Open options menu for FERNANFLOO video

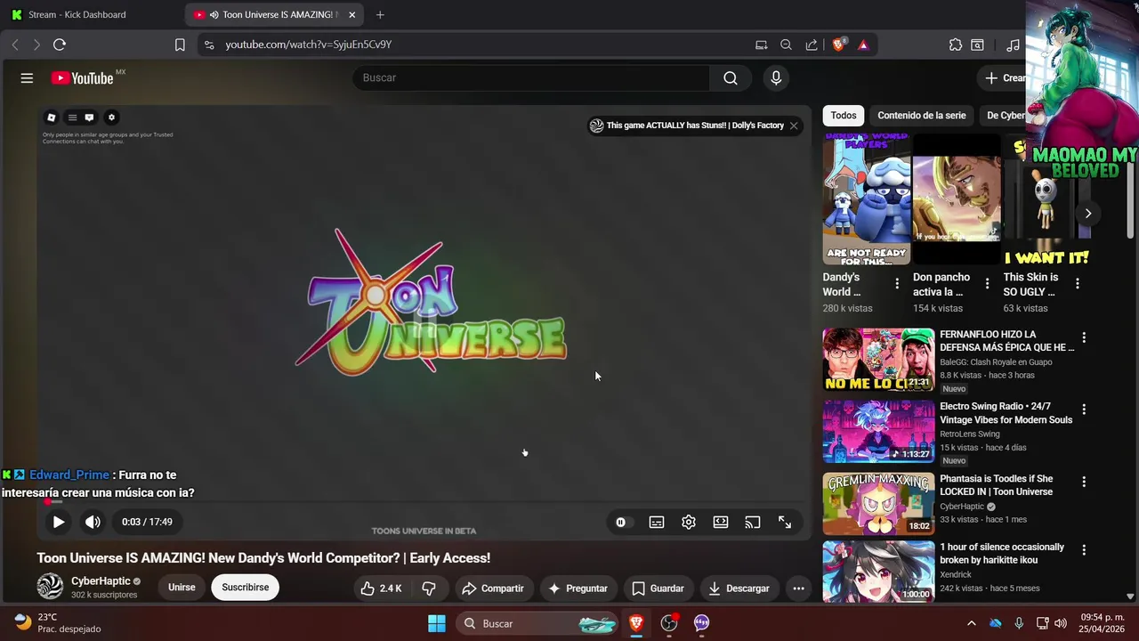click(1084, 337)
